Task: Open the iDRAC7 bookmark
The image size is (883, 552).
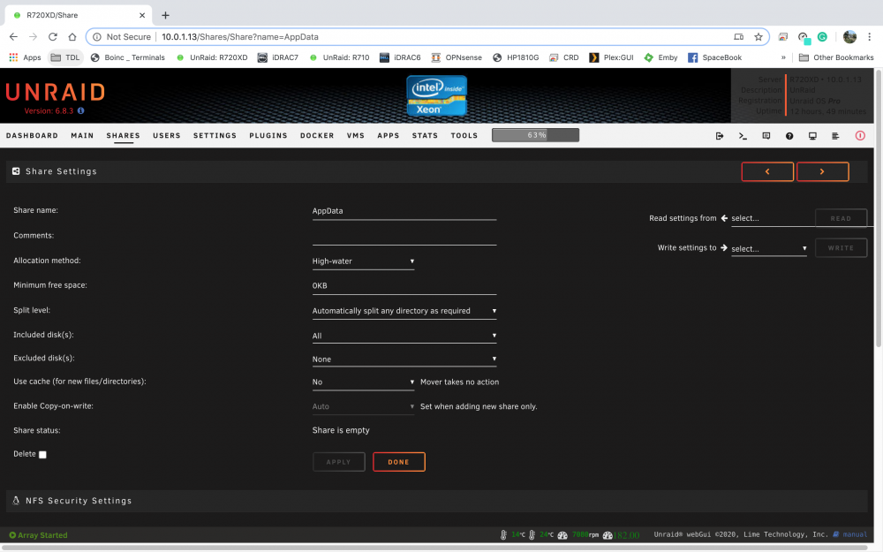Action: coord(277,57)
